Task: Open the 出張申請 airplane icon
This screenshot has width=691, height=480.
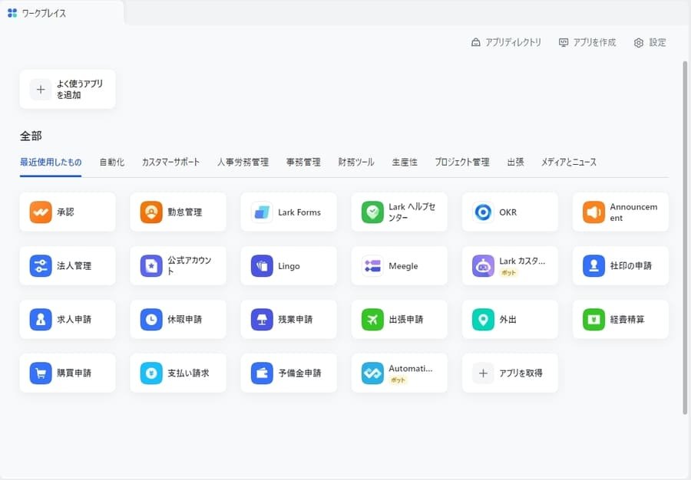Action: click(372, 320)
